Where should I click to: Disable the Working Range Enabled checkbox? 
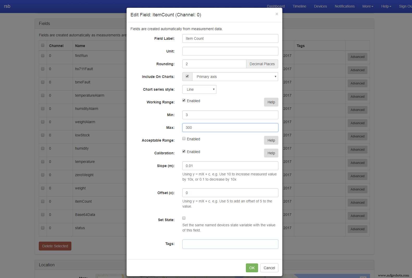coord(184,101)
